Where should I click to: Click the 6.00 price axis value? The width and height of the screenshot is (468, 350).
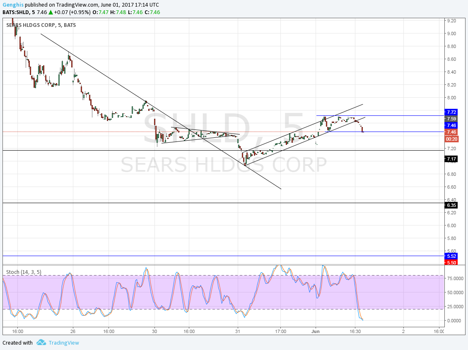point(451,225)
